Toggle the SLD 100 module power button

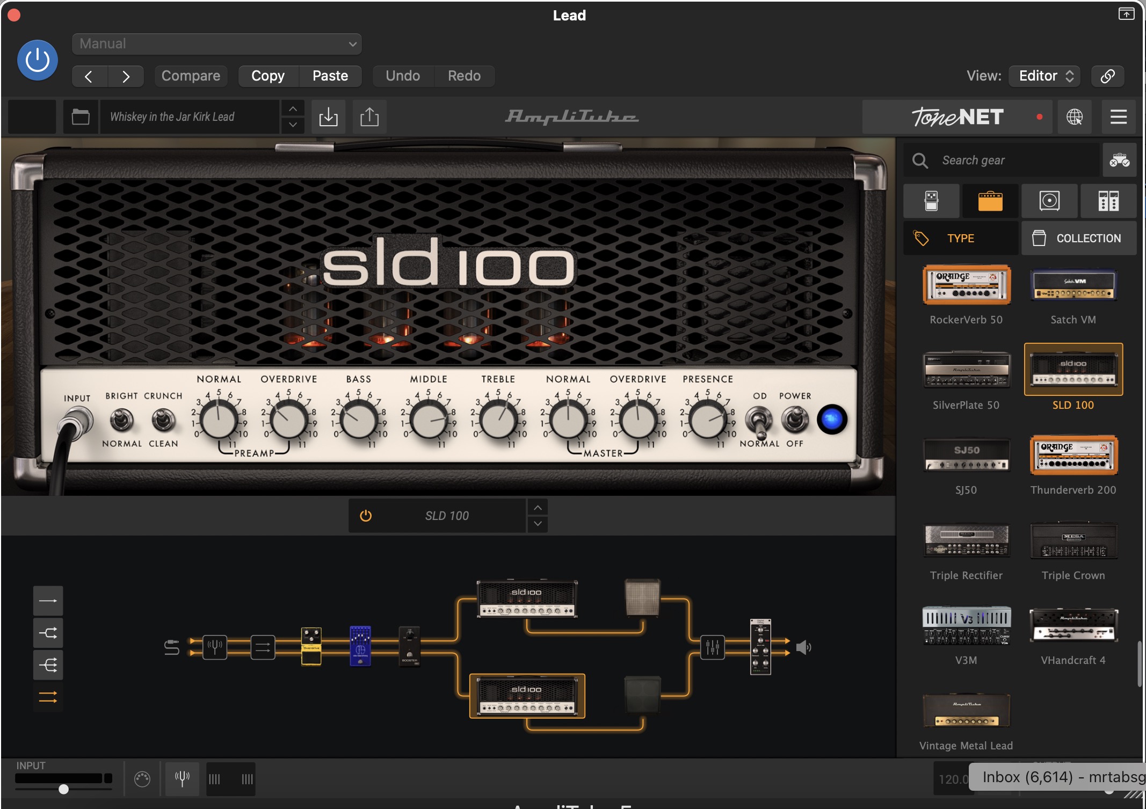366,516
